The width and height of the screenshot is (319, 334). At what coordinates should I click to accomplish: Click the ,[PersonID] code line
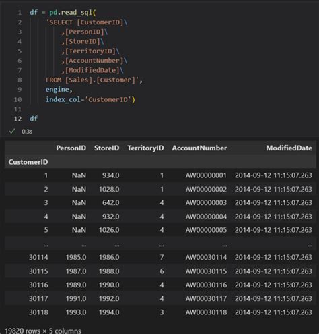point(85,32)
